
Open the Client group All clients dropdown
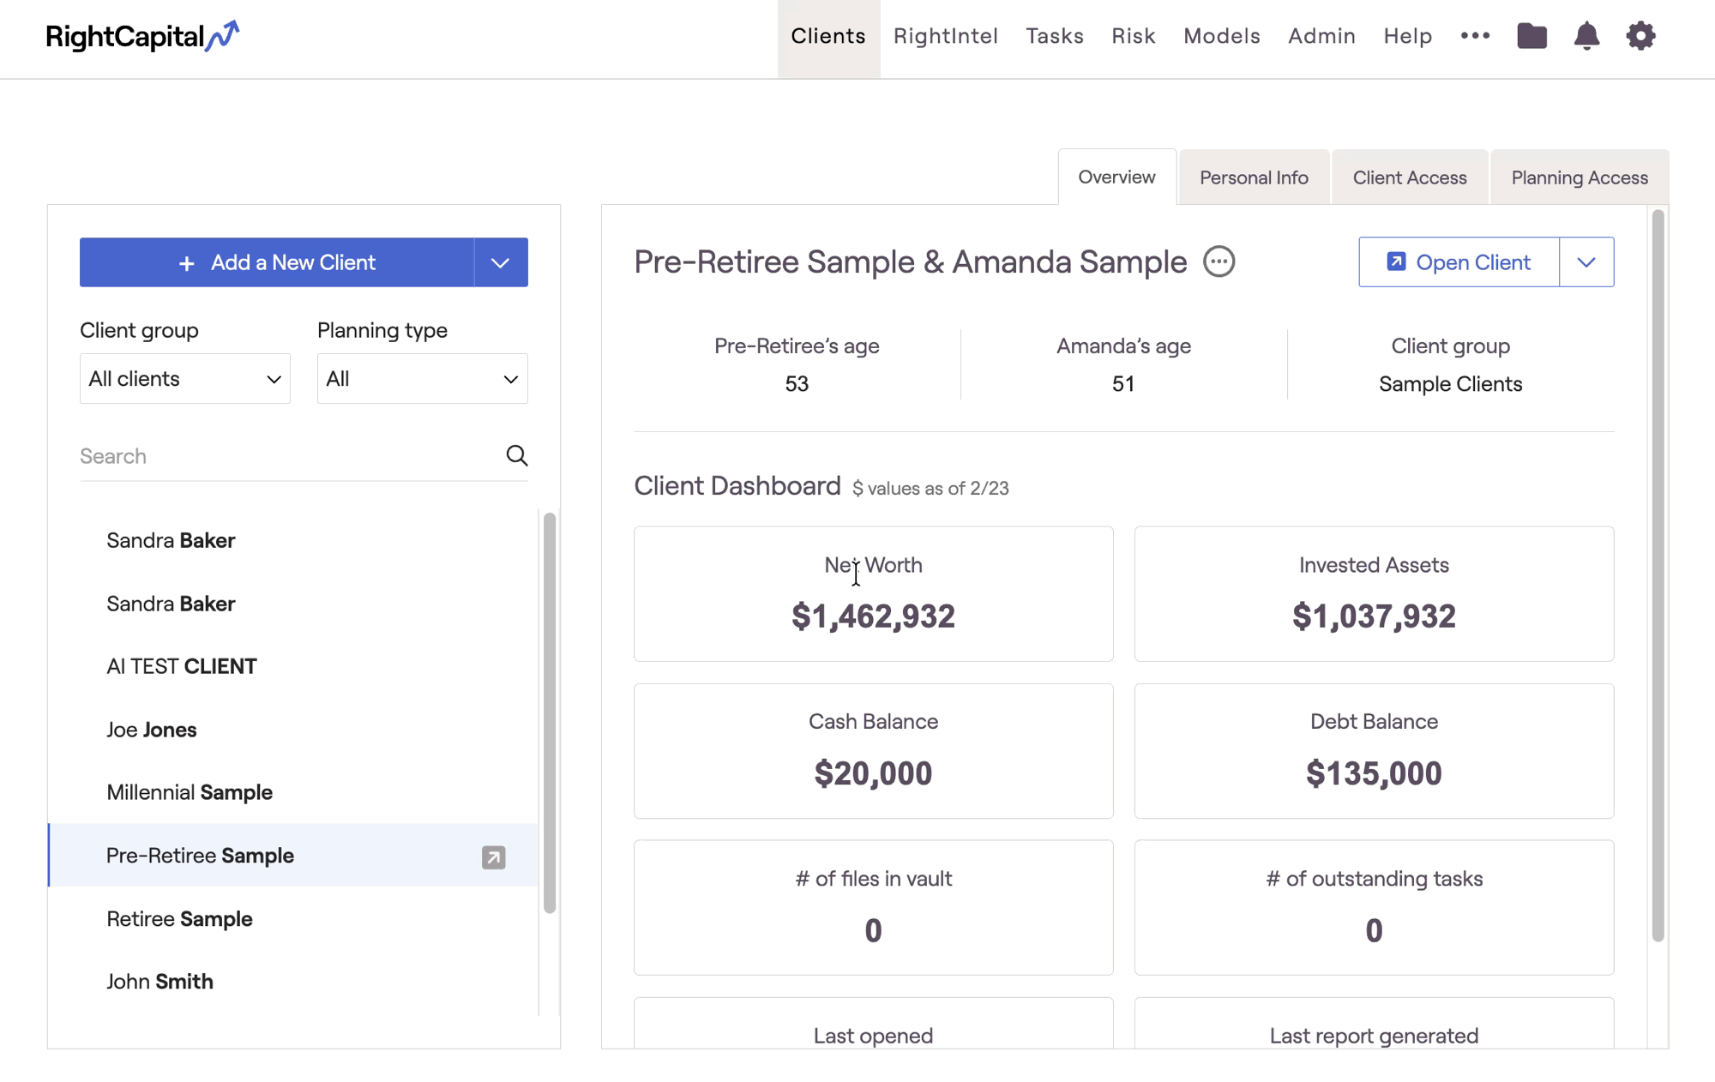184,378
